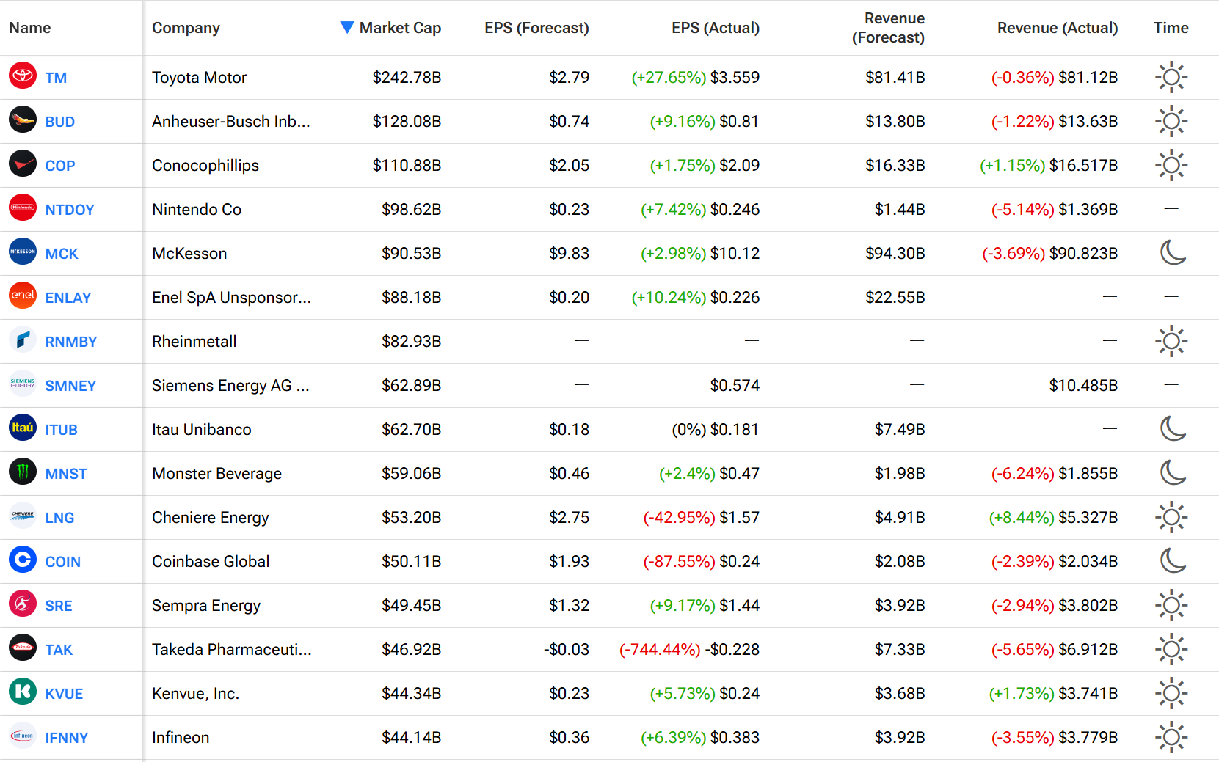Screen dimensions: 1219x762
Task: Open the TAK ticker link
Action: (x=59, y=650)
